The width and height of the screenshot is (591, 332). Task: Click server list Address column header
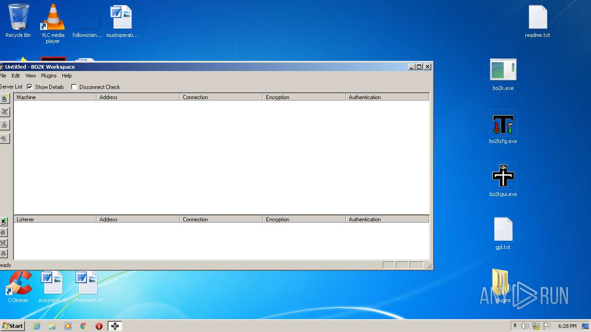(x=138, y=97)
